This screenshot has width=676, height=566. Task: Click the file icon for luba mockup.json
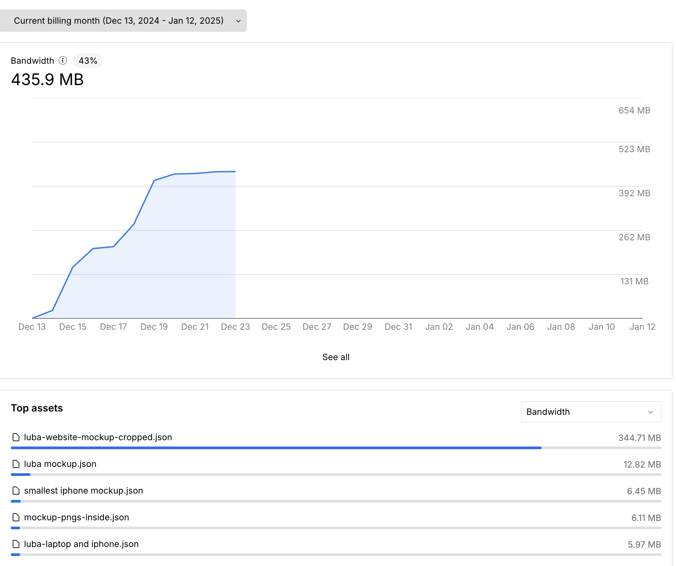point(16,464)
